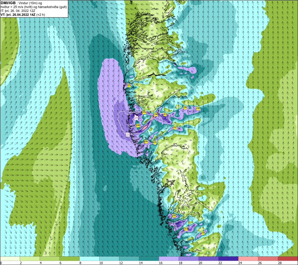The height and width of the screenshot is (265, 298).
Task: Click the pale cream 0–2 colour swatch
Action: (10, 259)
